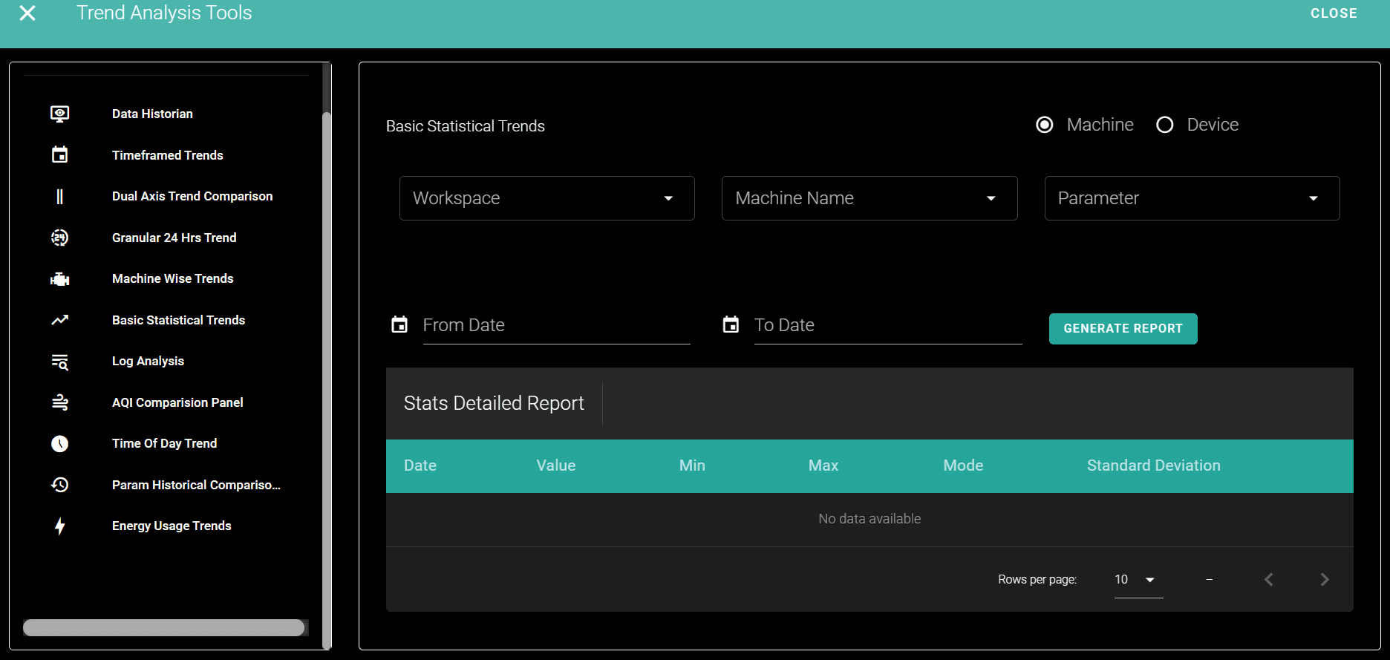Click the Machine Wise Trends engine icon
The width and height of the screenshot is (1390, 660).
tap(59, 279)
